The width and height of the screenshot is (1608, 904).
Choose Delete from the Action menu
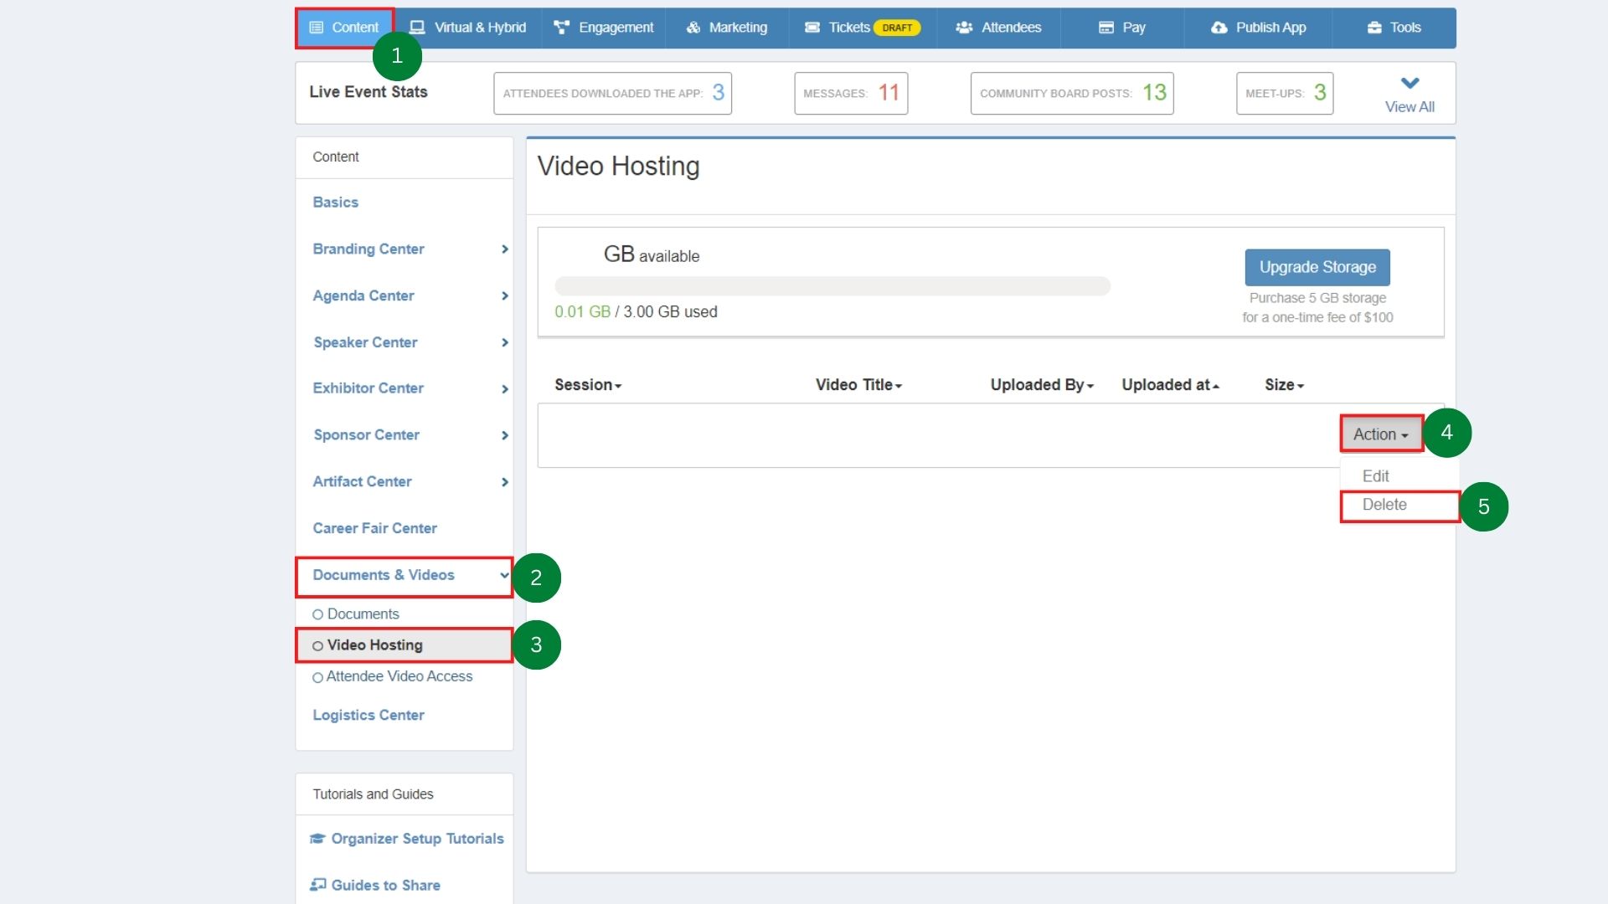pyautogui.click(x=1384, y=505)
